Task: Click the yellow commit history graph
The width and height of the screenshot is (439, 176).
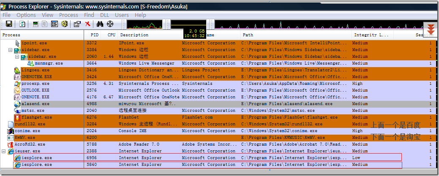Action: [x=188, y=24]
